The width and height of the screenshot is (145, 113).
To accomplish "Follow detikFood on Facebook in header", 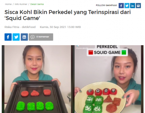I will [x=121, y=6].
